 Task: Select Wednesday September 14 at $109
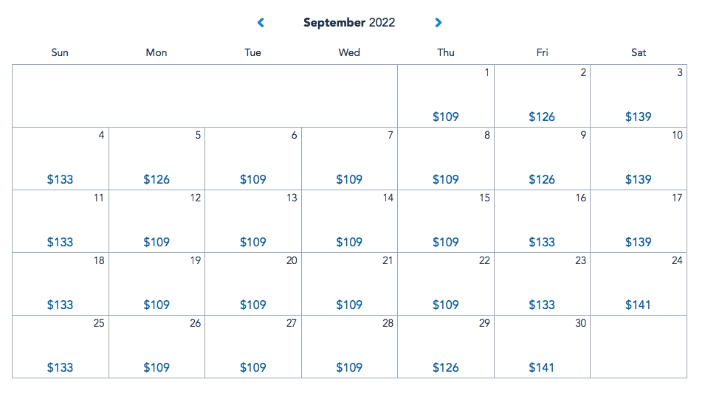(349, 221)
